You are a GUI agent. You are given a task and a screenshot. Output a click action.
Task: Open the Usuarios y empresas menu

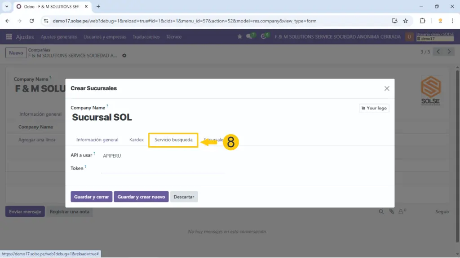[x=105, y=37]
